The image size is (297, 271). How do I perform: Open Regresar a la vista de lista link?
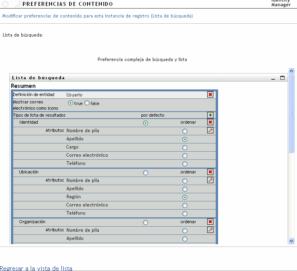point(36,268)
